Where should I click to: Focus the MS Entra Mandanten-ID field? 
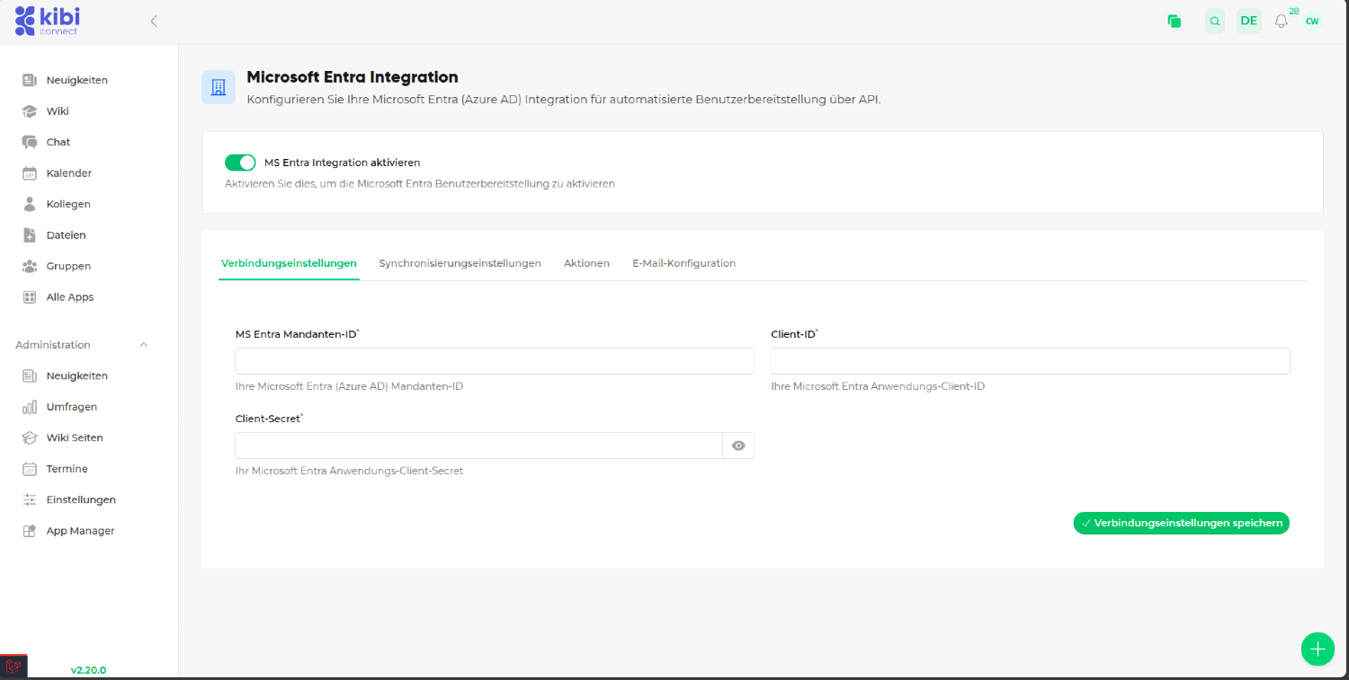pos(495,361)
